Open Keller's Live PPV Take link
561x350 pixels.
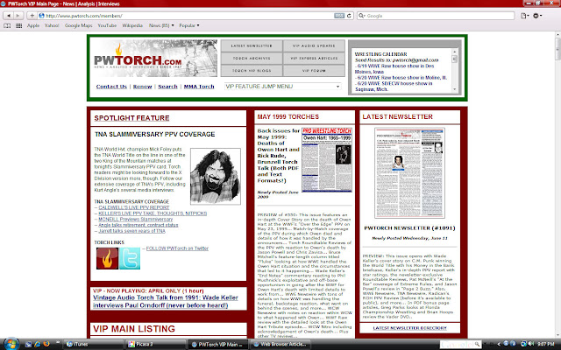[x=153, y=213]
